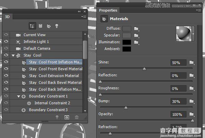Open the Specular color swatch
205x138 pixels.
pos(126,35)
